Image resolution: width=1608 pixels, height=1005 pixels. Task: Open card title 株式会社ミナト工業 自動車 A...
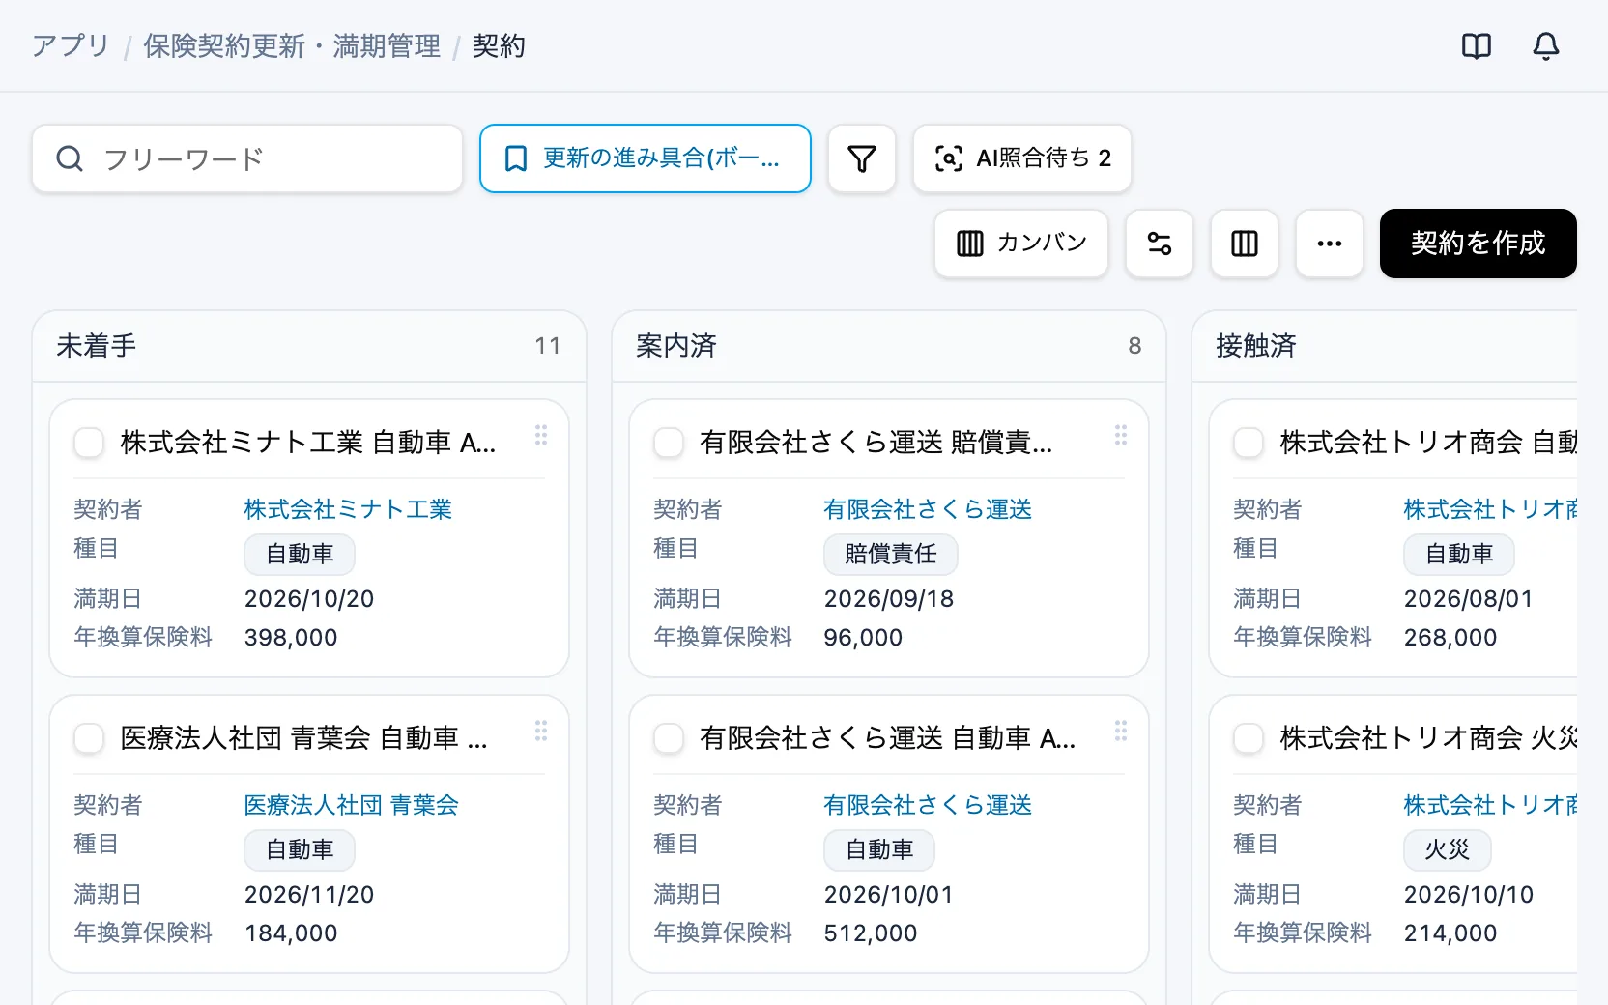[x=307, y=443]
